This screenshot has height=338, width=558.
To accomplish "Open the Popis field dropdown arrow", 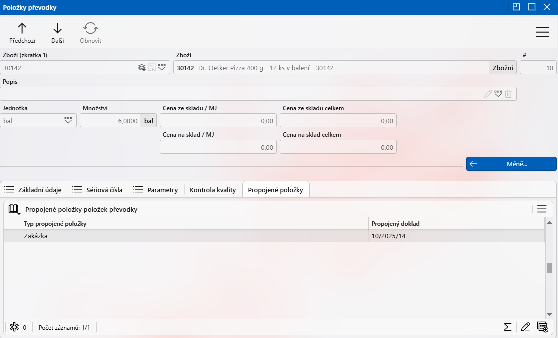I will (498, 94).
